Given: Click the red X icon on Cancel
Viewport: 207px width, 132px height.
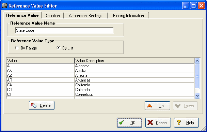Looking at the screenshot, I should [x=150, y=122].
